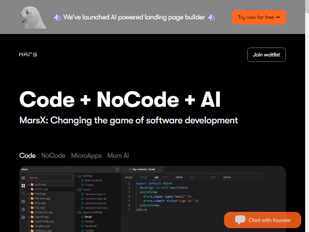Open Chat with founder

[x=263, y=220]
